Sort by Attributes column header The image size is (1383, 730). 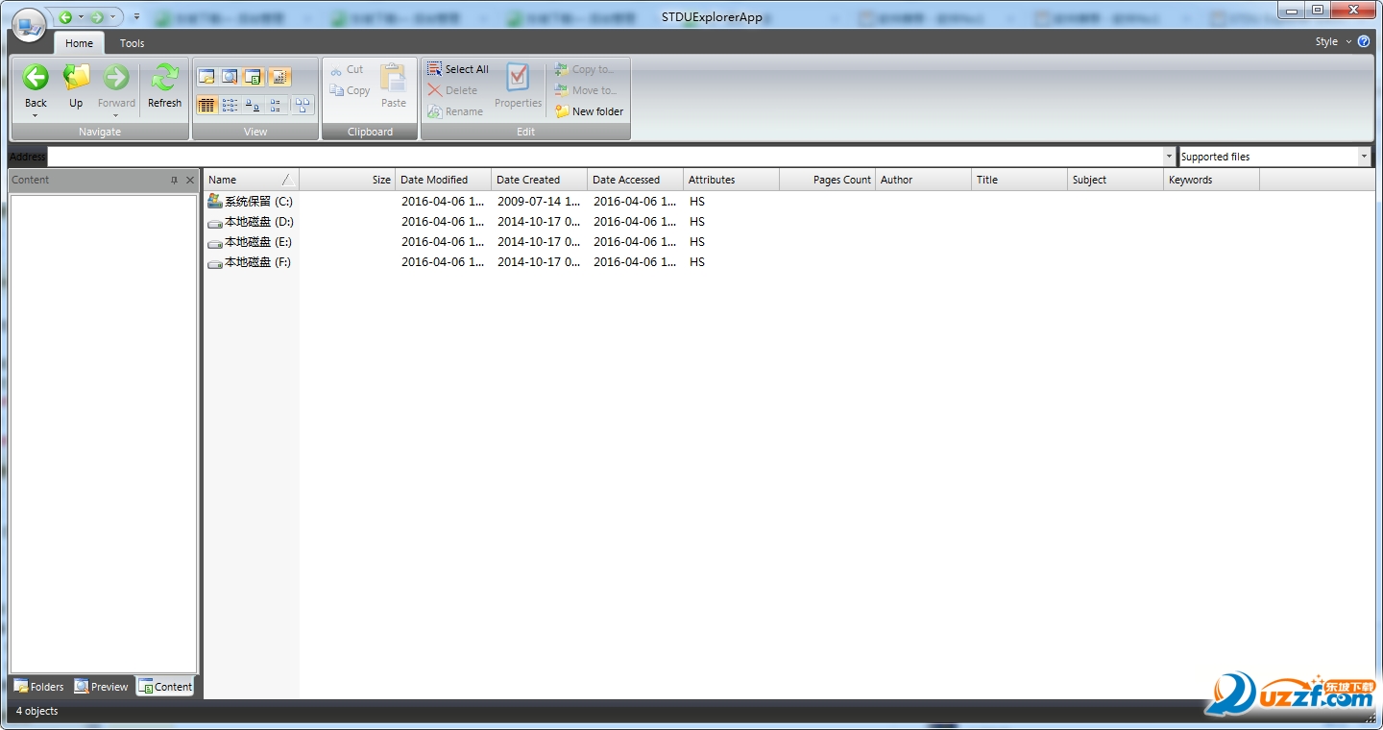pyautogui.click(x=732, y=180)
